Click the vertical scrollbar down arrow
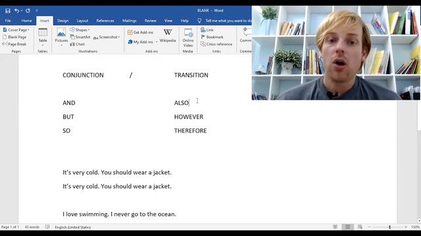The image size is (421, 236). (419, 221)
